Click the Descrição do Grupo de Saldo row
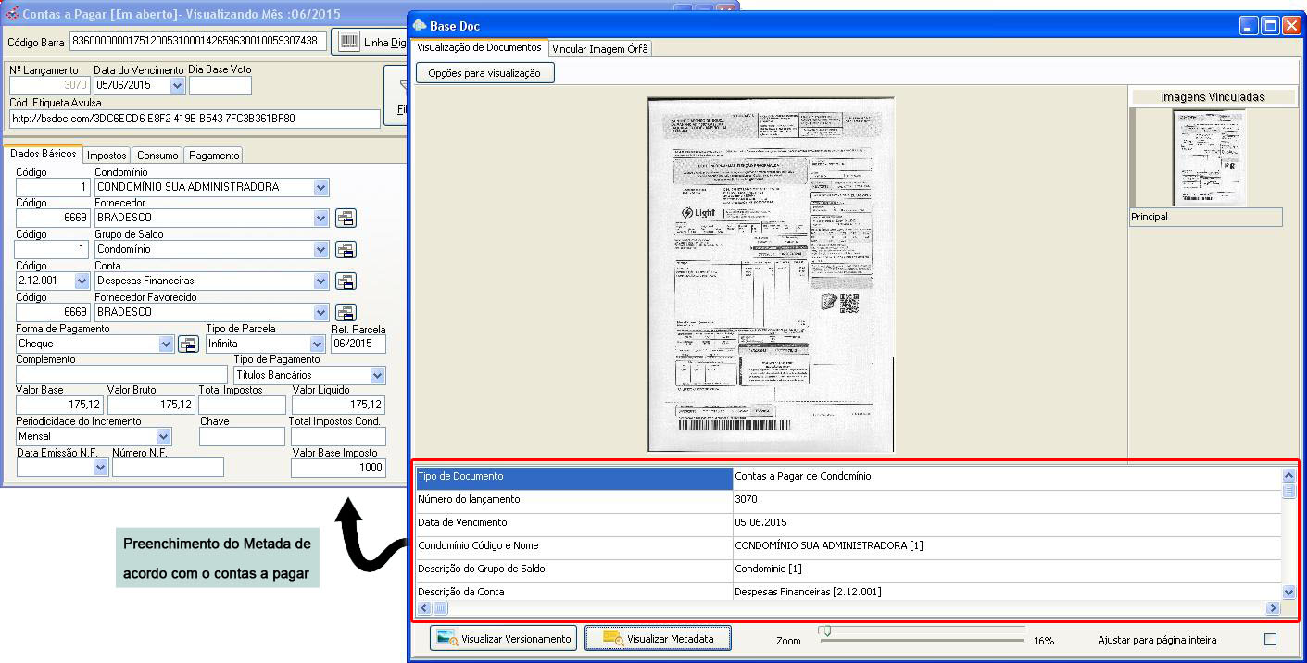 848,569
